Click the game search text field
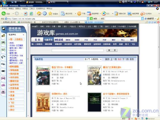The width and height of the screenshot is (160, 120). tap(77, 50)
